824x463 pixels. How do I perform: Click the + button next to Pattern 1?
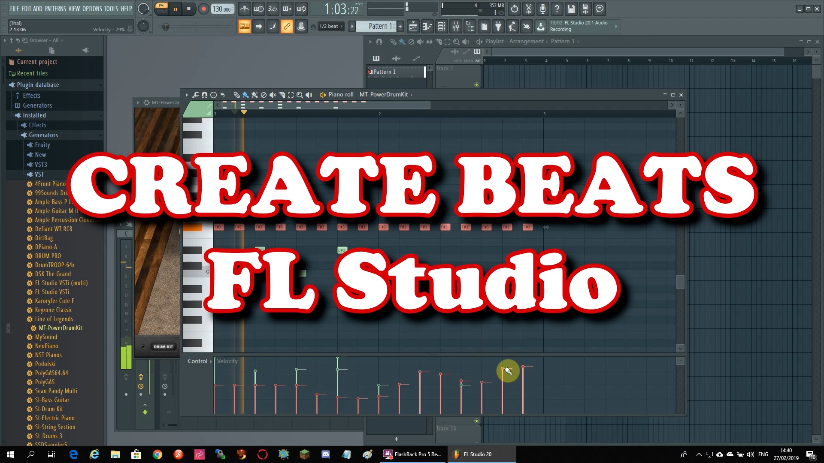400,26
